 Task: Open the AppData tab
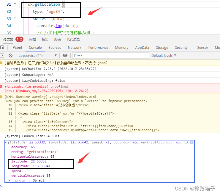click(x=142, y=48)
